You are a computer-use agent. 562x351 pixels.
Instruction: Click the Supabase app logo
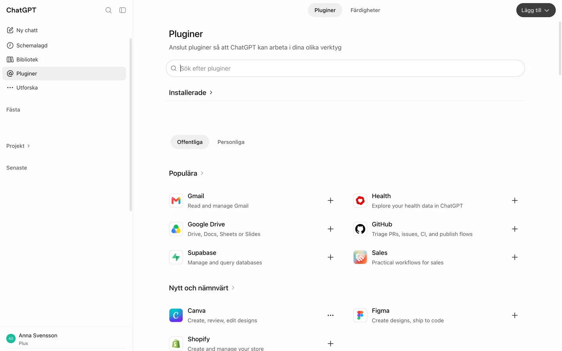pos(176,257)
